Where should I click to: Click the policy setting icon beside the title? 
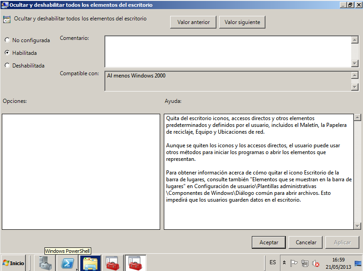pos(7,19)
